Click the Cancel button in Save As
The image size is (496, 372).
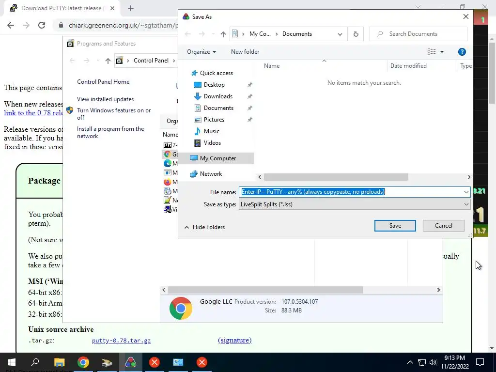click(x=444, y=226)
